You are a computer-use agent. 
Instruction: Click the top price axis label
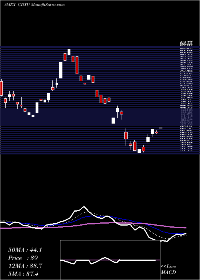186,43
